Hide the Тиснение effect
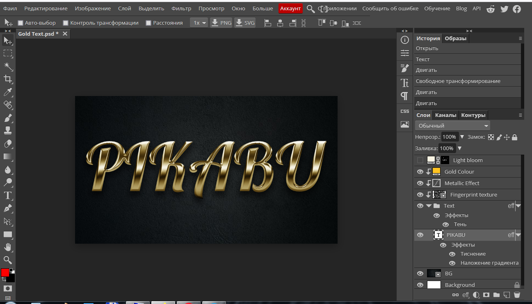532x304 pixels. (x=452, y=254)
